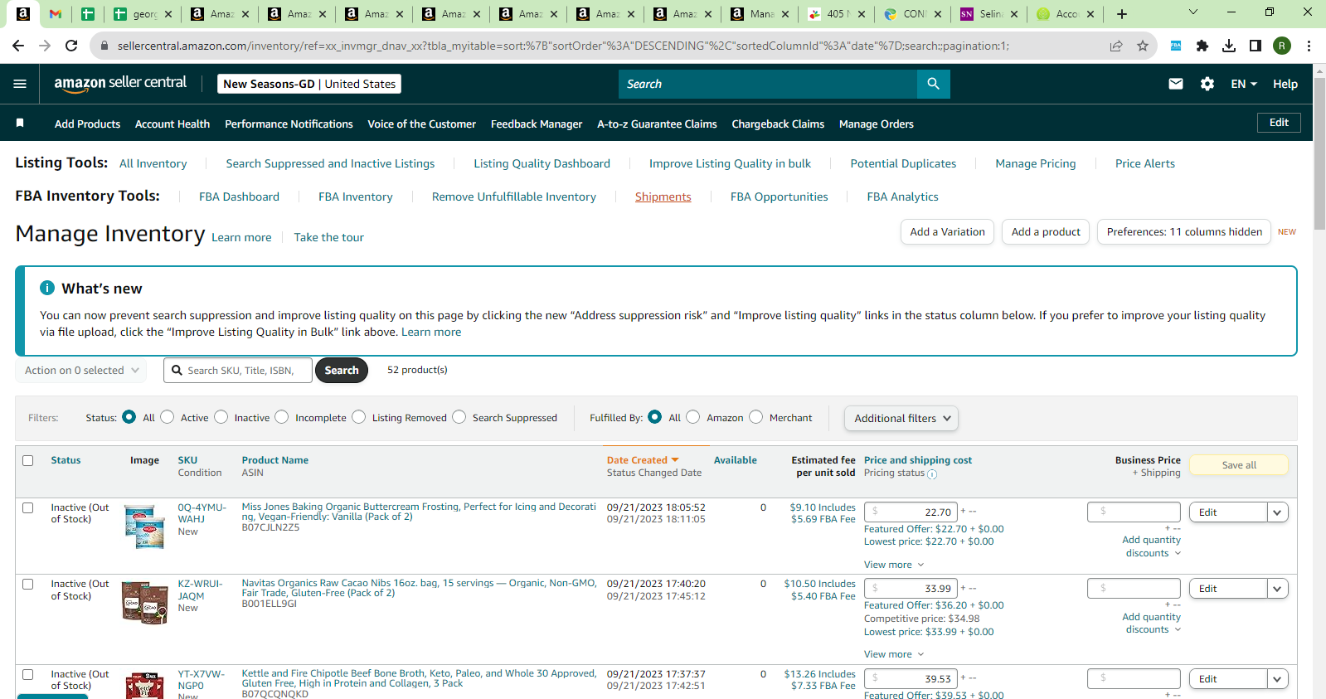Open the EN language dropdown

click(1244, 84)
